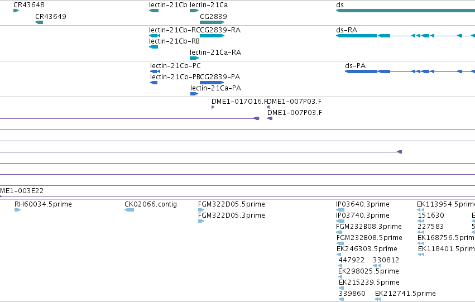The width and height of the screenshot is (475, 302).
Task: Click the CG2839-RA transcript glyph
Action: tap(212, 36)
